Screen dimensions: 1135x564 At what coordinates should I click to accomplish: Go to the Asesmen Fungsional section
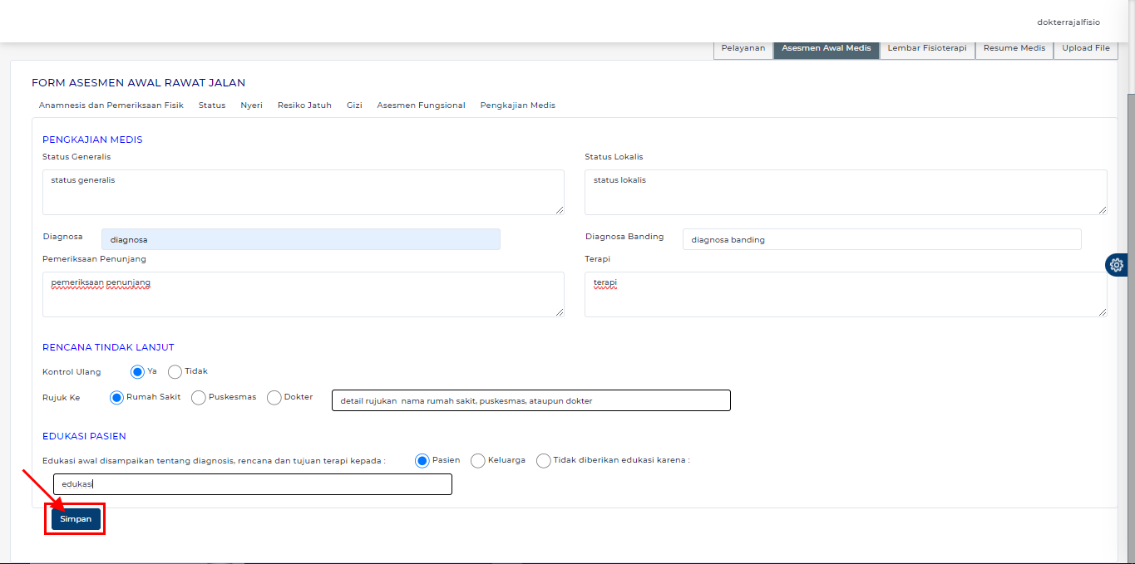421,105
